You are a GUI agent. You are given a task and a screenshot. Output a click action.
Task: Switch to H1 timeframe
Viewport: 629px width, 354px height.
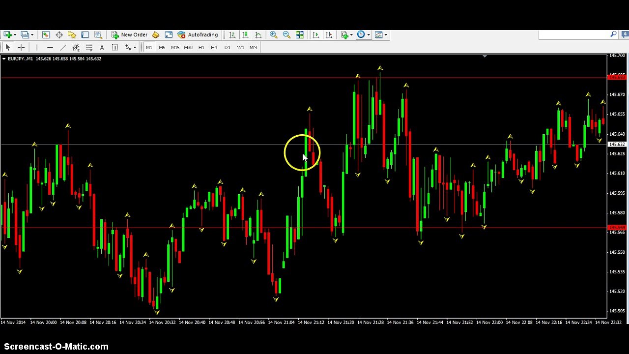201,47
